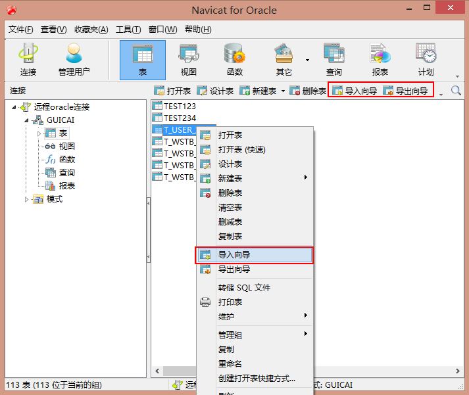Open object toolbar overflow arrow near search

point(441,95)
